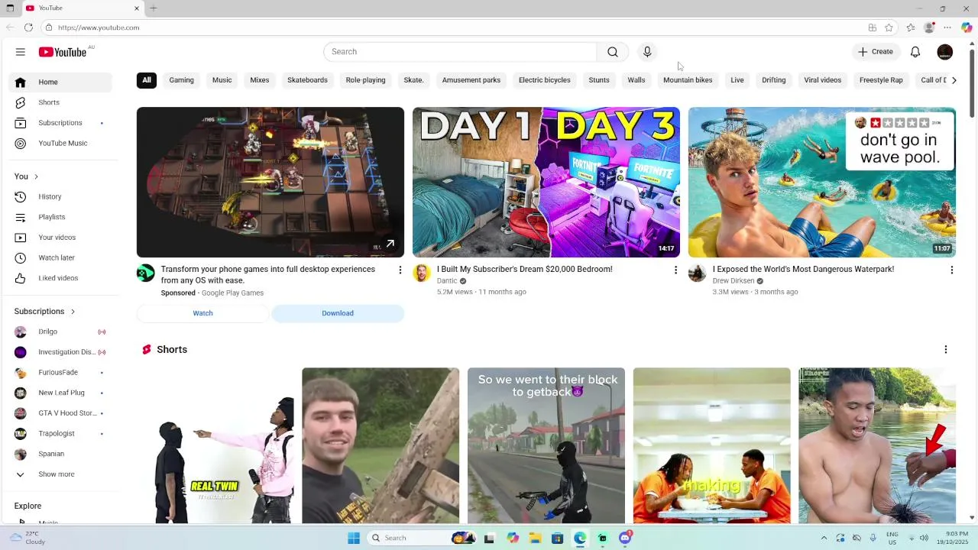The image size is (978, 550).
Task: Open the YouTube hamburger guide menu
Action: point(21,52)
